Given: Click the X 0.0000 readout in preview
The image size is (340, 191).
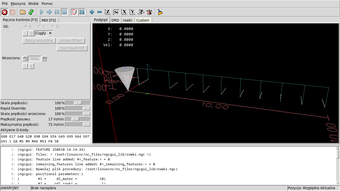Looking at the screenshot, I should coord(120,29).
